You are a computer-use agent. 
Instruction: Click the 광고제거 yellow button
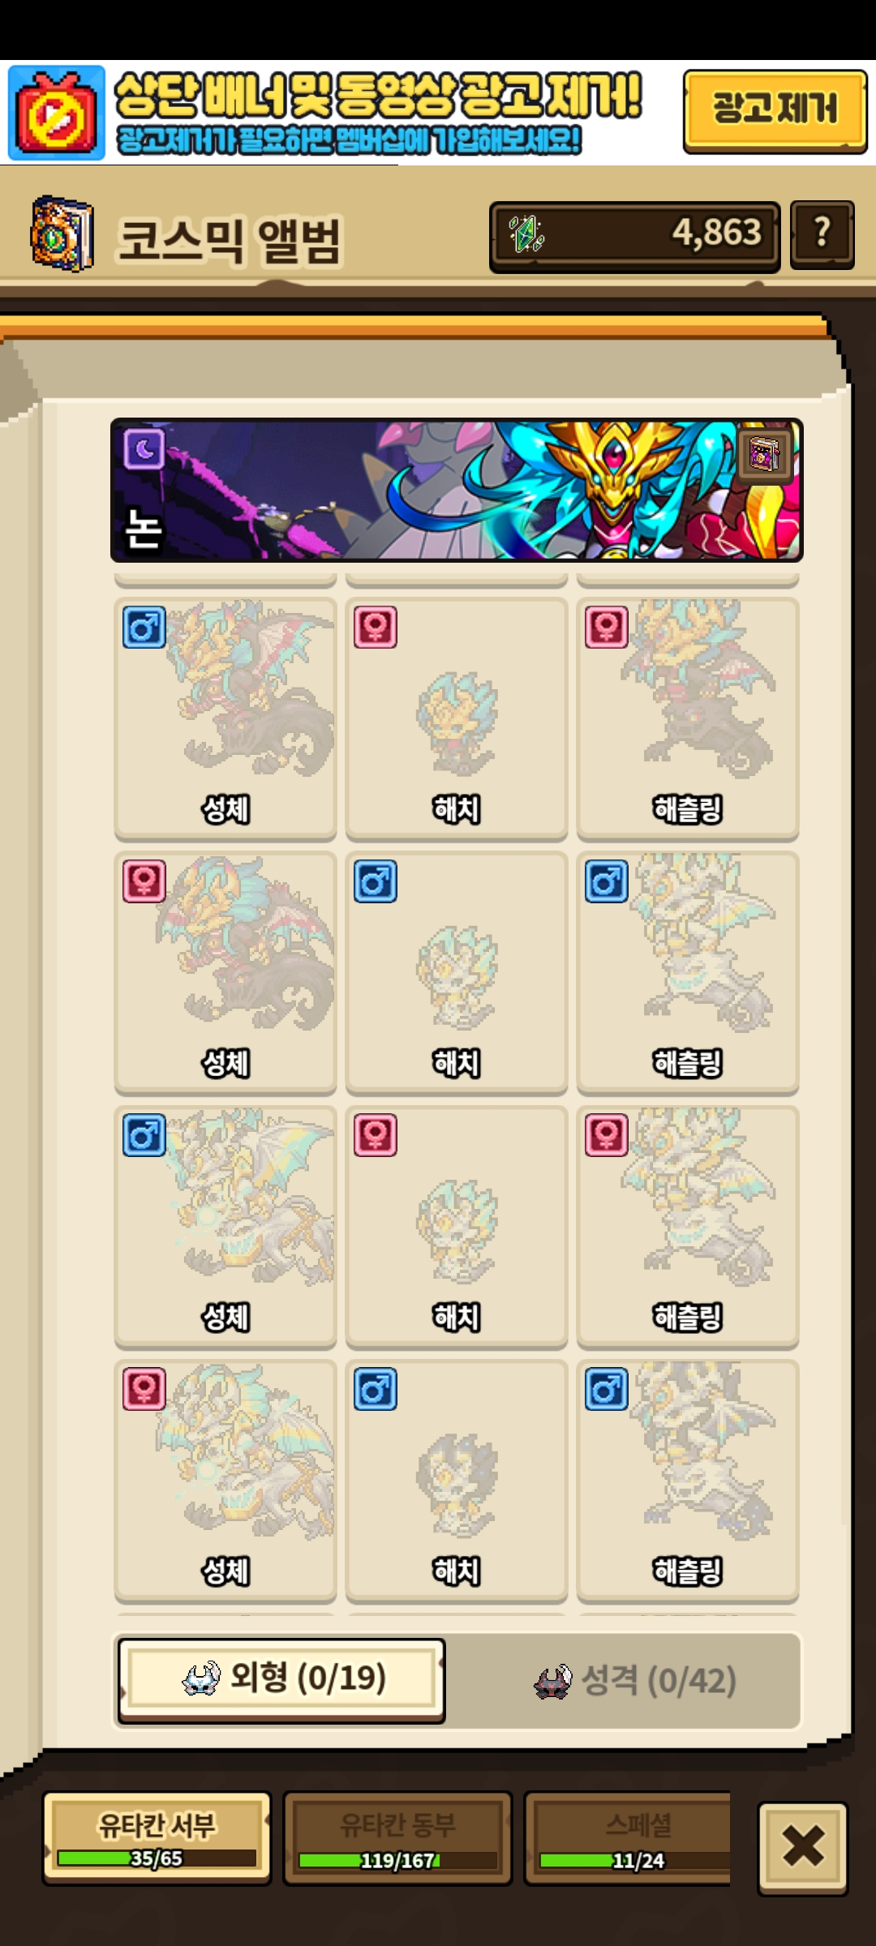coord(775,111)
